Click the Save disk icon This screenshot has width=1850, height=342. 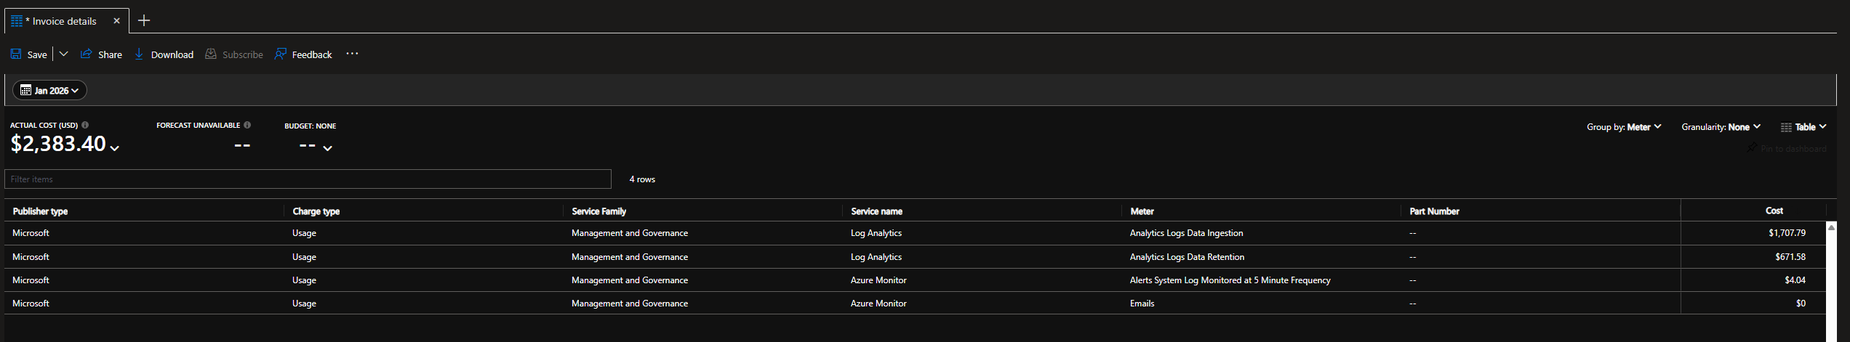click(16, 54)
